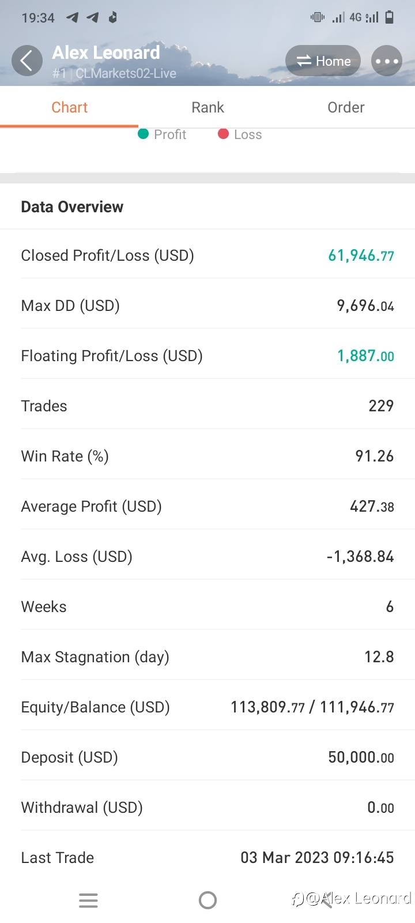The height and width of the screenshot is (923, 415).
Task: Toggle the red Loss legend dot
Action: click(223, 134)
